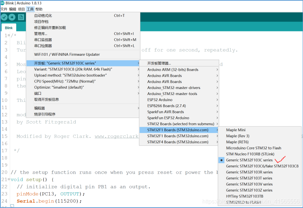Open the 工具 menu
The height and width of the screenshot is (208, 303).
pos(30,9)
